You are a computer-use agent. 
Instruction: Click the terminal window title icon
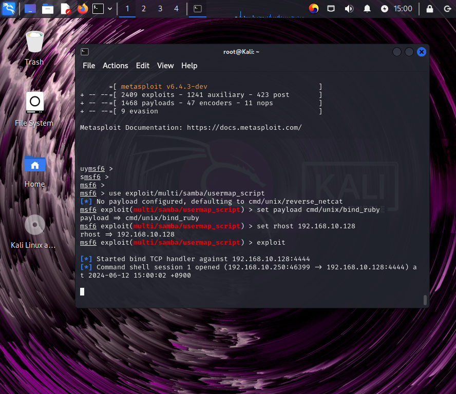pos(85,52)
